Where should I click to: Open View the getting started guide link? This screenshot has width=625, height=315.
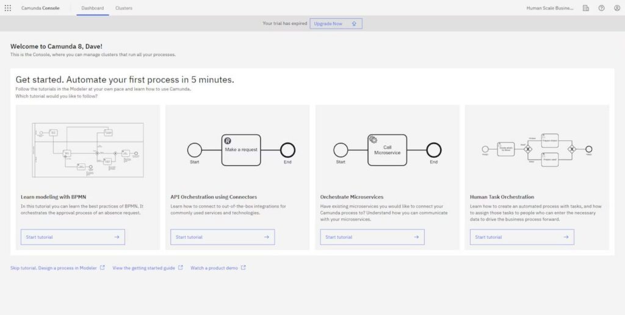[x=143, y=267]
